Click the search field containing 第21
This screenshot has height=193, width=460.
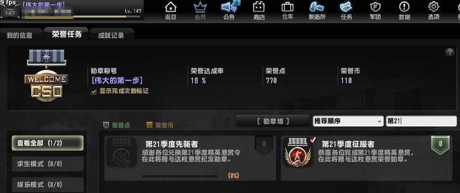421,121
